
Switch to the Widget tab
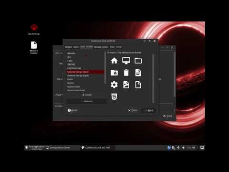[x=68, y=47]
